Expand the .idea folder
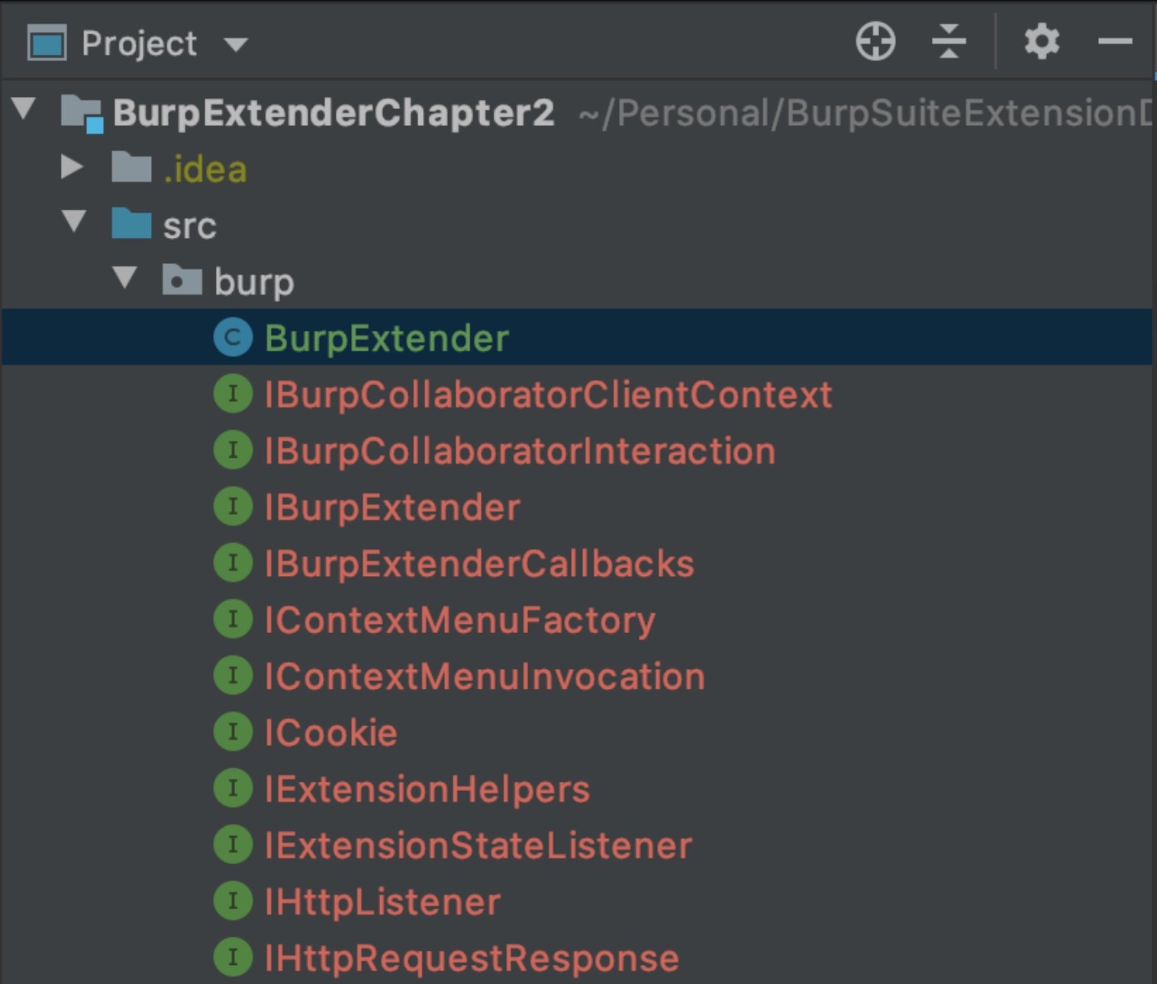This screenshot has width=1157, height=984. pos(72,166)
